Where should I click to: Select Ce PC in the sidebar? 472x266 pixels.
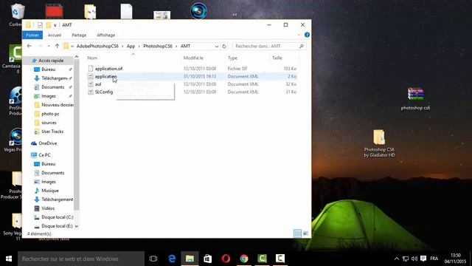pos(44,155)
